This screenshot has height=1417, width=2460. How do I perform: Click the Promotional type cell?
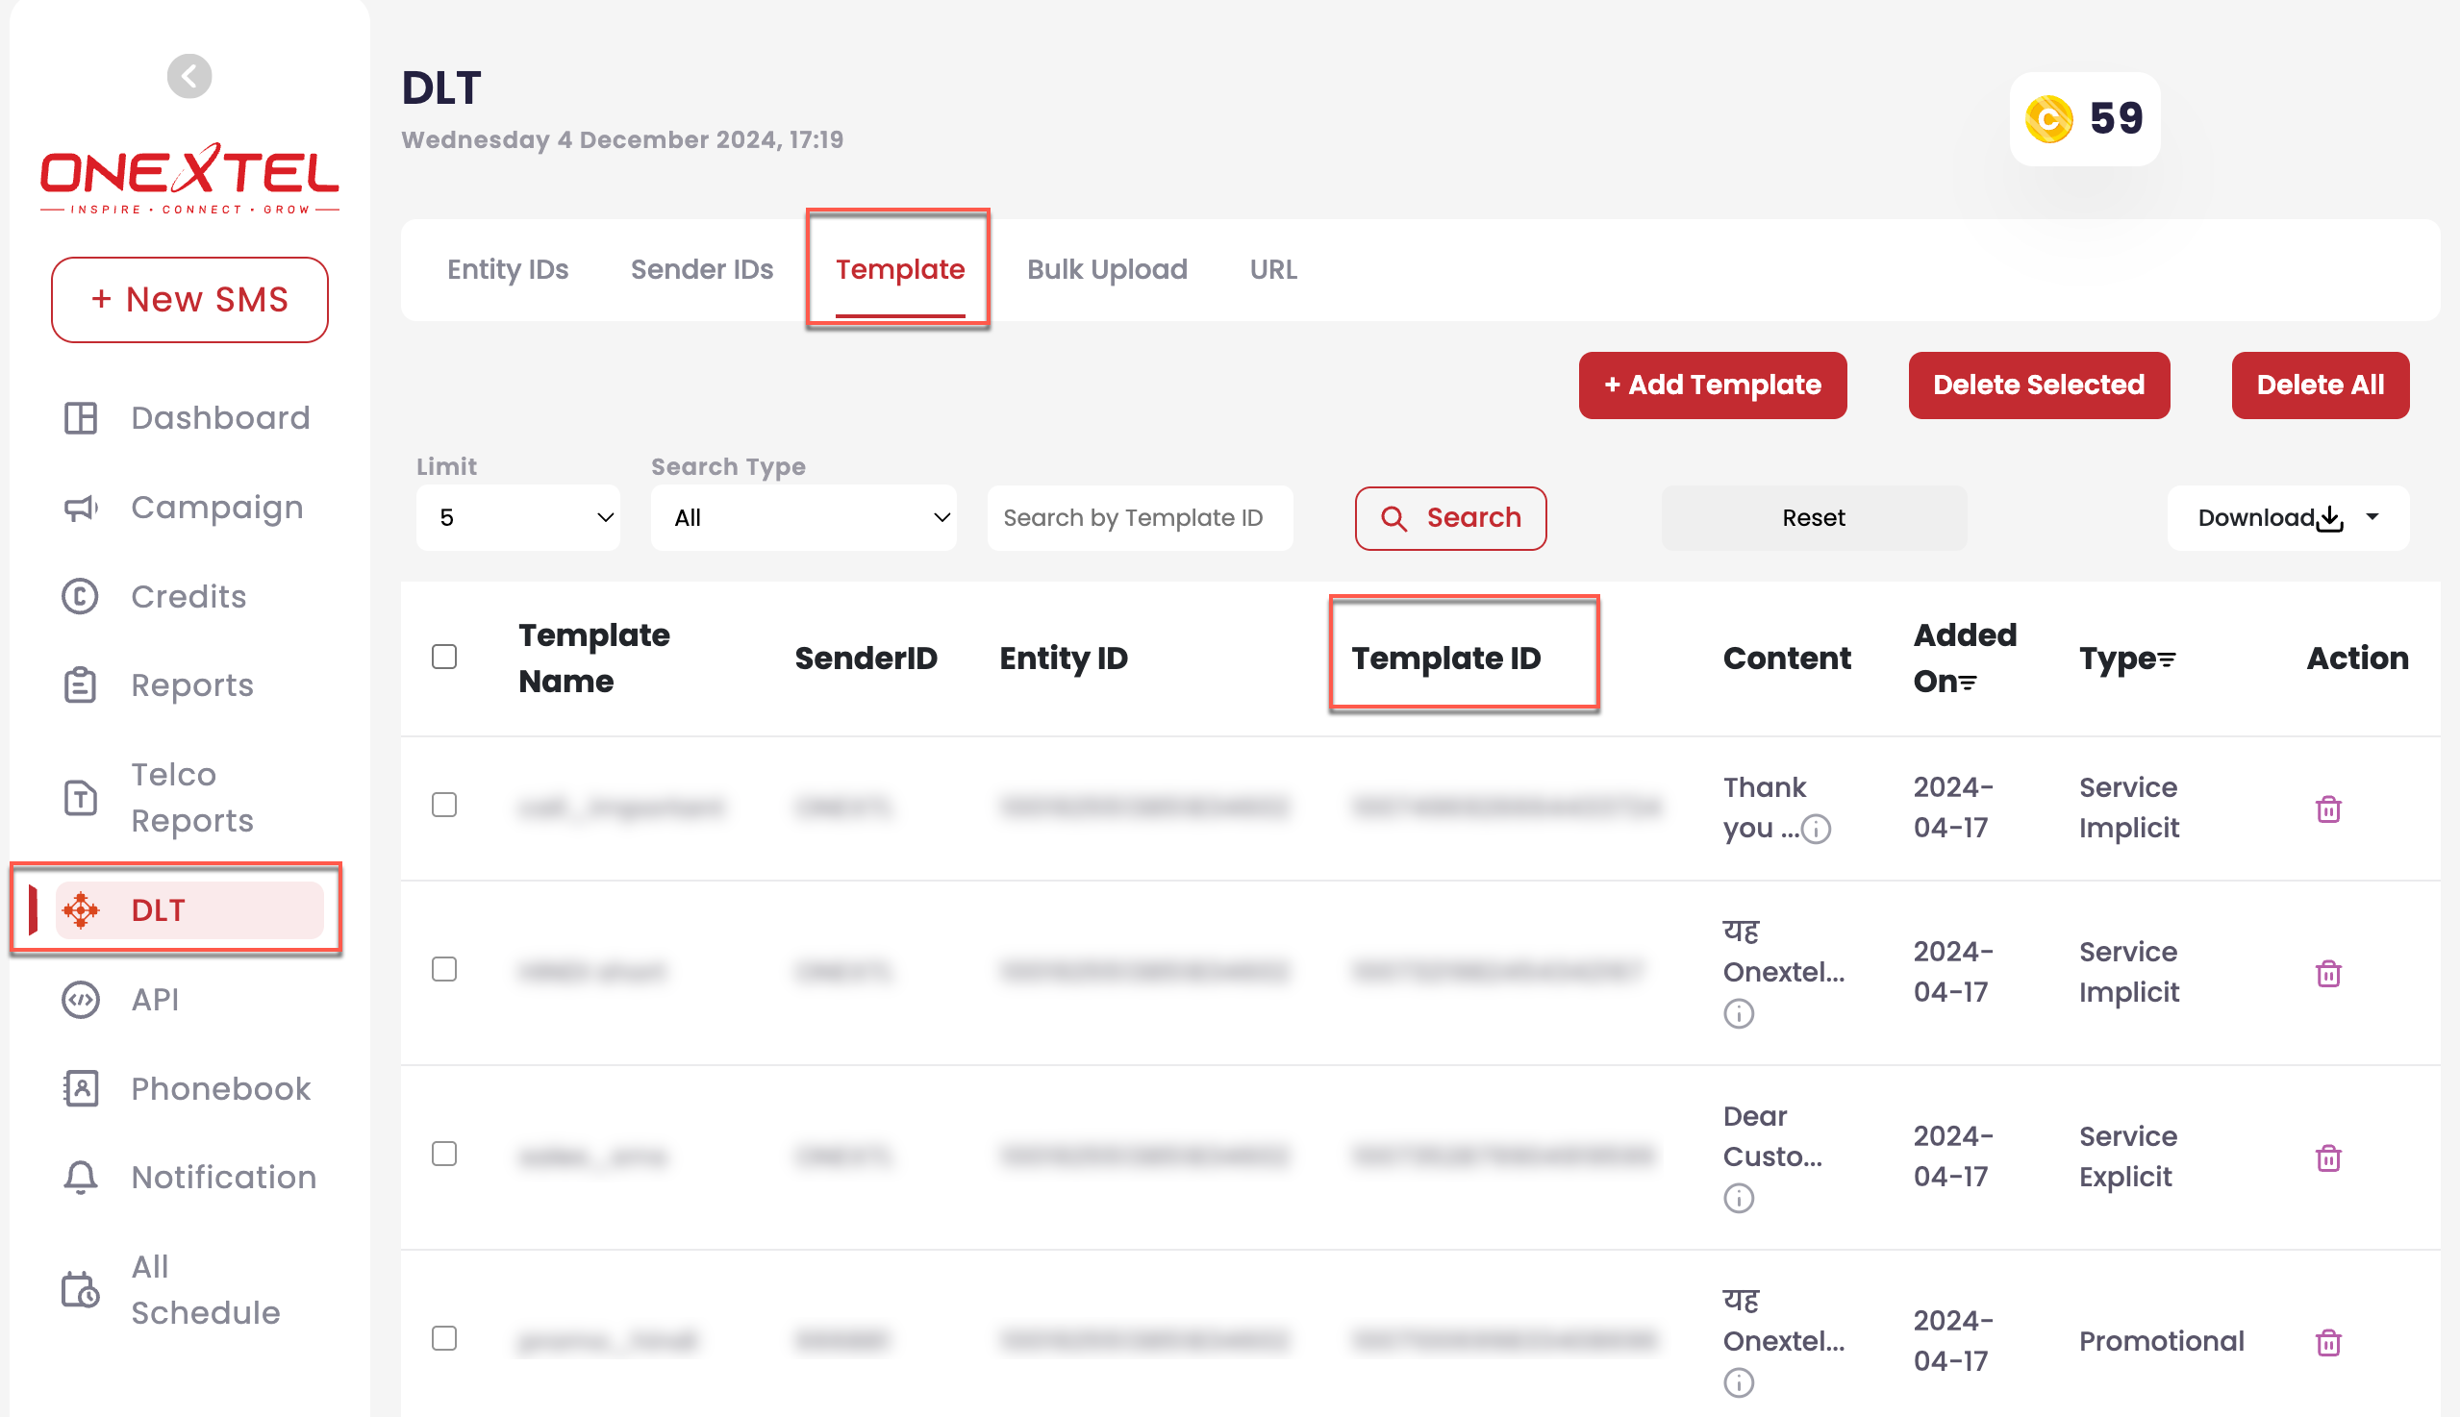[x=2161, y=1342]
